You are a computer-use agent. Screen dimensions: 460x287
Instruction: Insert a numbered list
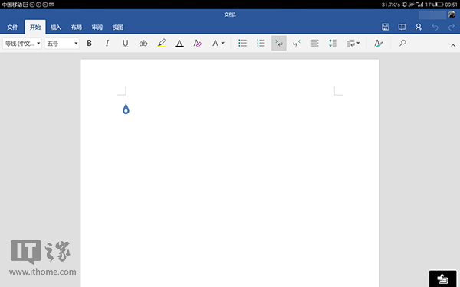pyautogui.click(x=261, y=44)
